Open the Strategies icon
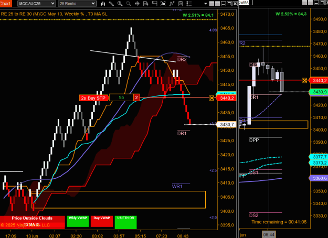The width and height of the screenshot is (328, 238). tap(181, 4)
